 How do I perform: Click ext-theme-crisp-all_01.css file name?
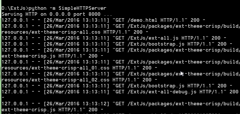click(x=70, y=68)
